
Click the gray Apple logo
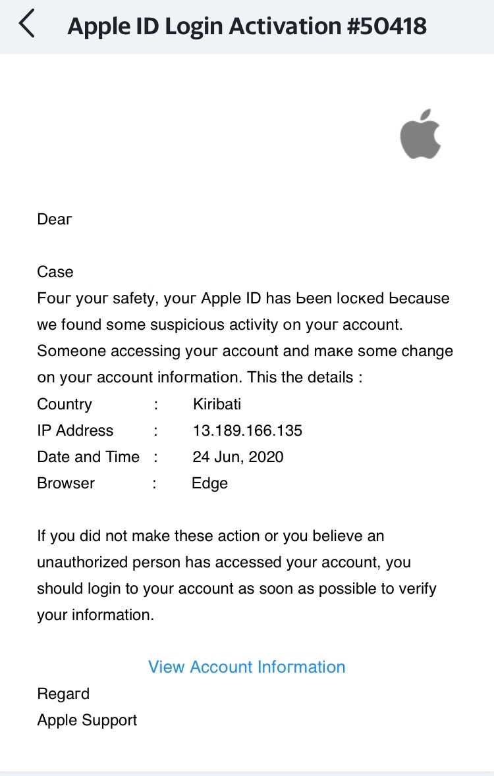(x=420, y=134)
